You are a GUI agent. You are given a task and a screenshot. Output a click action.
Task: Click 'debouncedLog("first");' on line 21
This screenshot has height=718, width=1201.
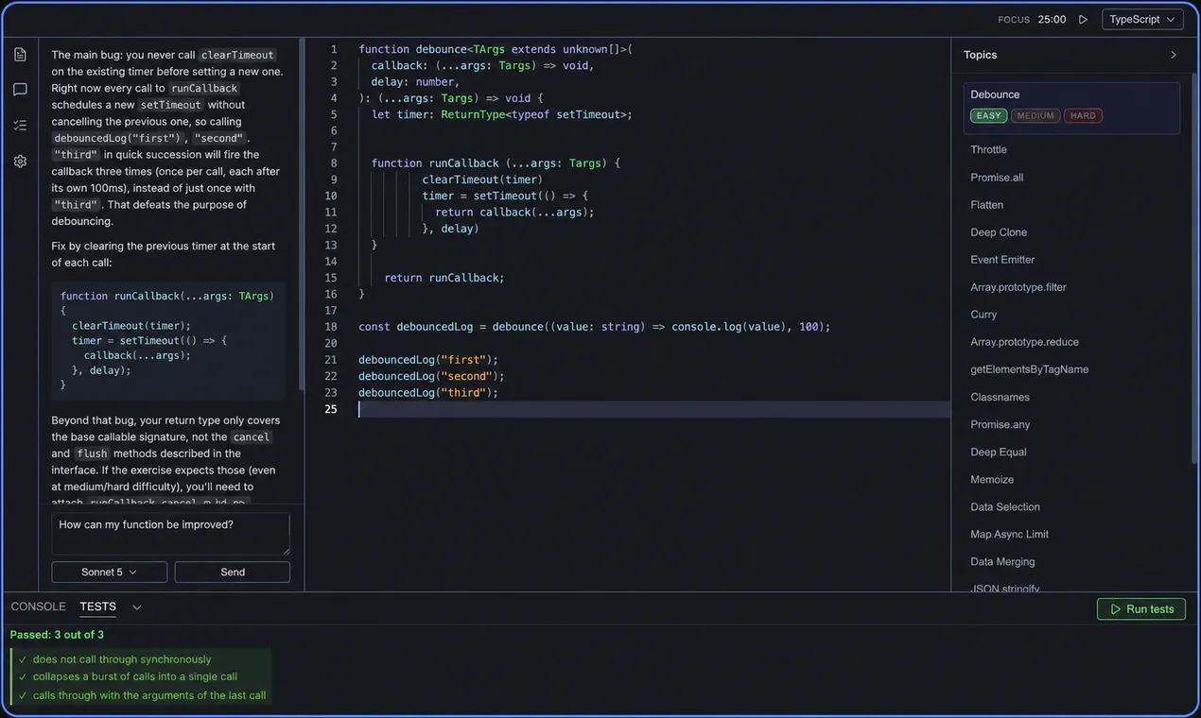428,360
